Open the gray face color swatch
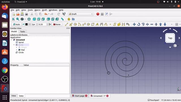181x102 pixels. click(x=29, y=24)
